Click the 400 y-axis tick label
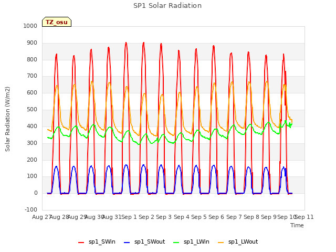 [31, 126]
